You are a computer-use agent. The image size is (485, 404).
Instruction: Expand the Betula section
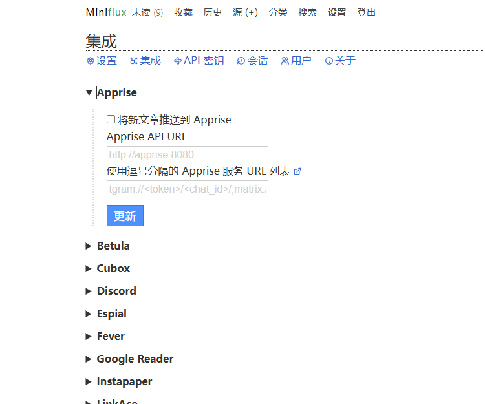tap(107, 246)
